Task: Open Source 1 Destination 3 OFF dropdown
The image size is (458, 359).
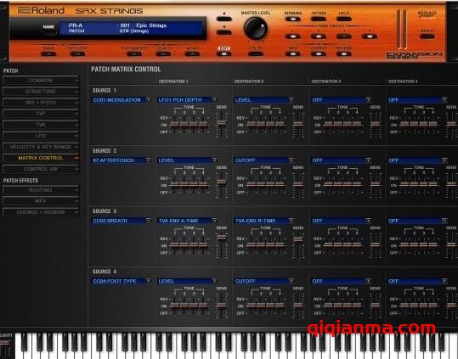Action: (x=341, y=100)
